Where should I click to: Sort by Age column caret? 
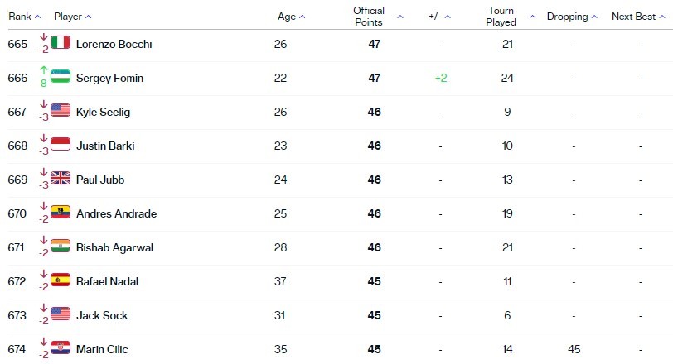303,17
